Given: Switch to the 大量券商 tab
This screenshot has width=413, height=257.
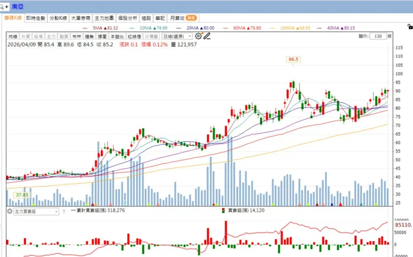Looking at the screenshot, I should tap(80, 18).
